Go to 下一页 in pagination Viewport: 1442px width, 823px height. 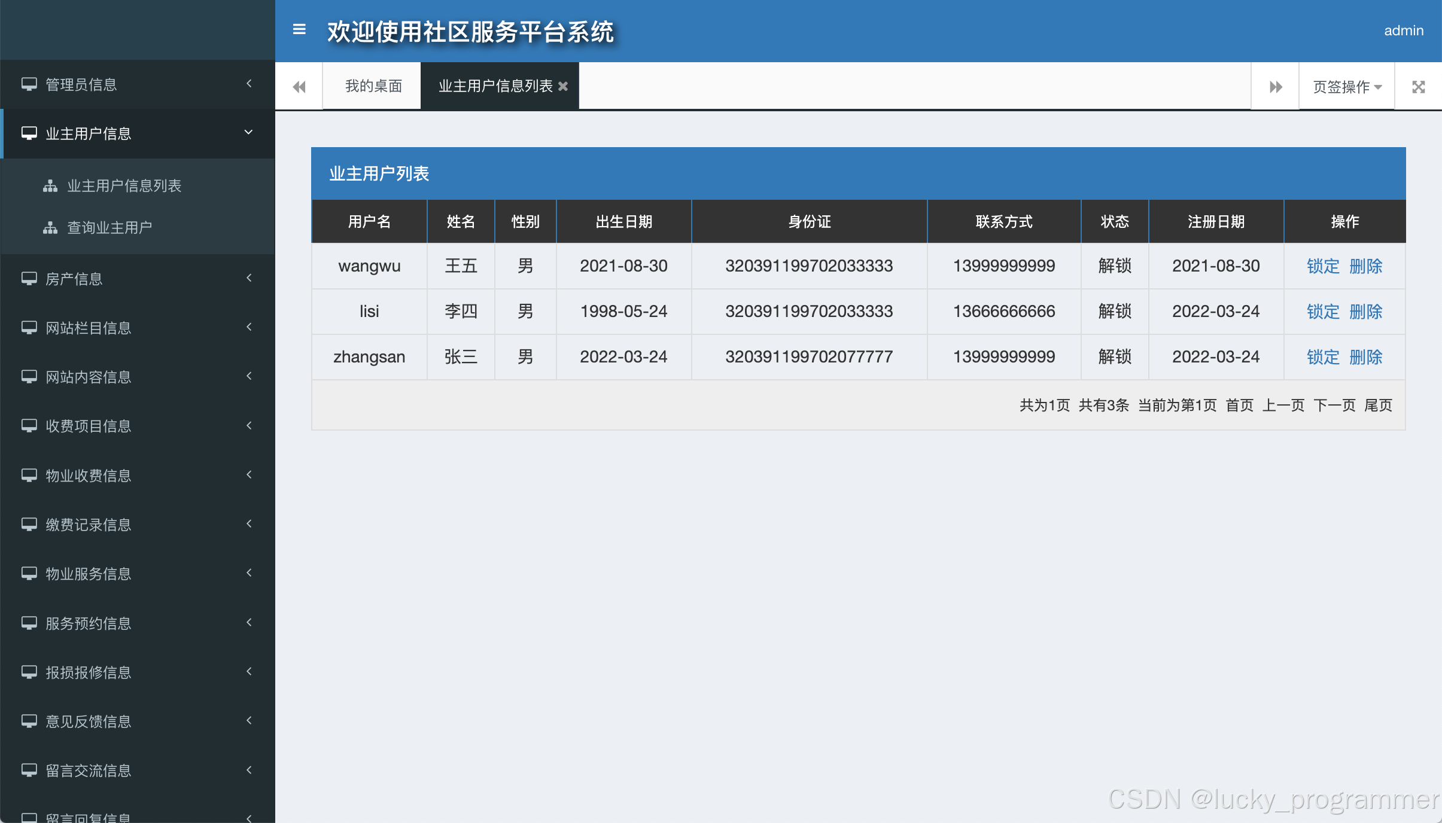click(1334, 406)
